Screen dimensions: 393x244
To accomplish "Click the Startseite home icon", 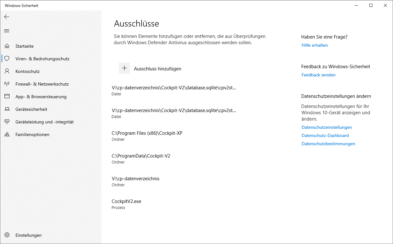I will (7, 46).
